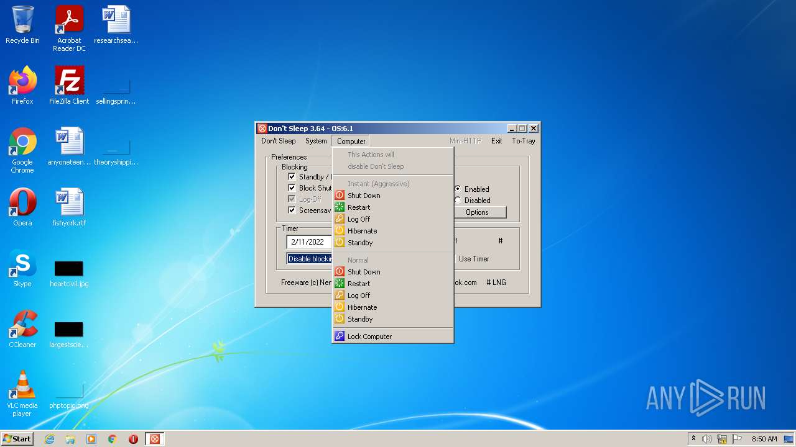Launch the VLC media player shortcut
Viewport: 796px width, 447px height.
point(22,394)
